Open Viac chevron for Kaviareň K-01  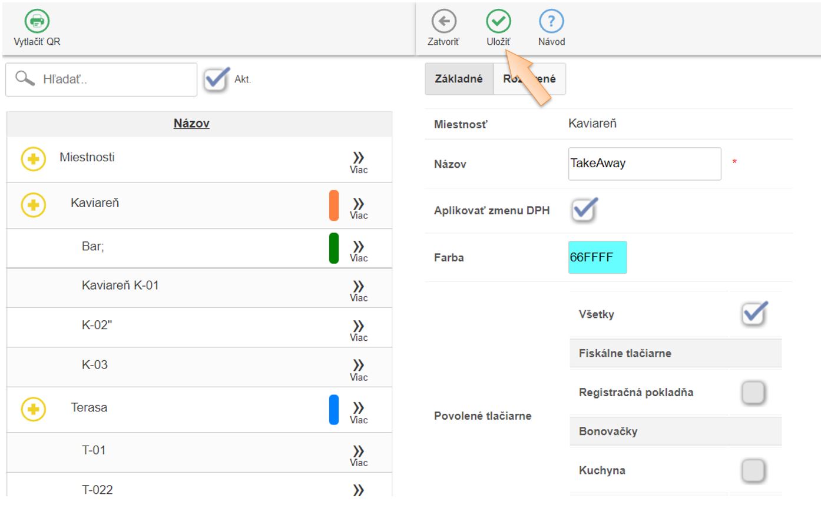click(358, 289)
